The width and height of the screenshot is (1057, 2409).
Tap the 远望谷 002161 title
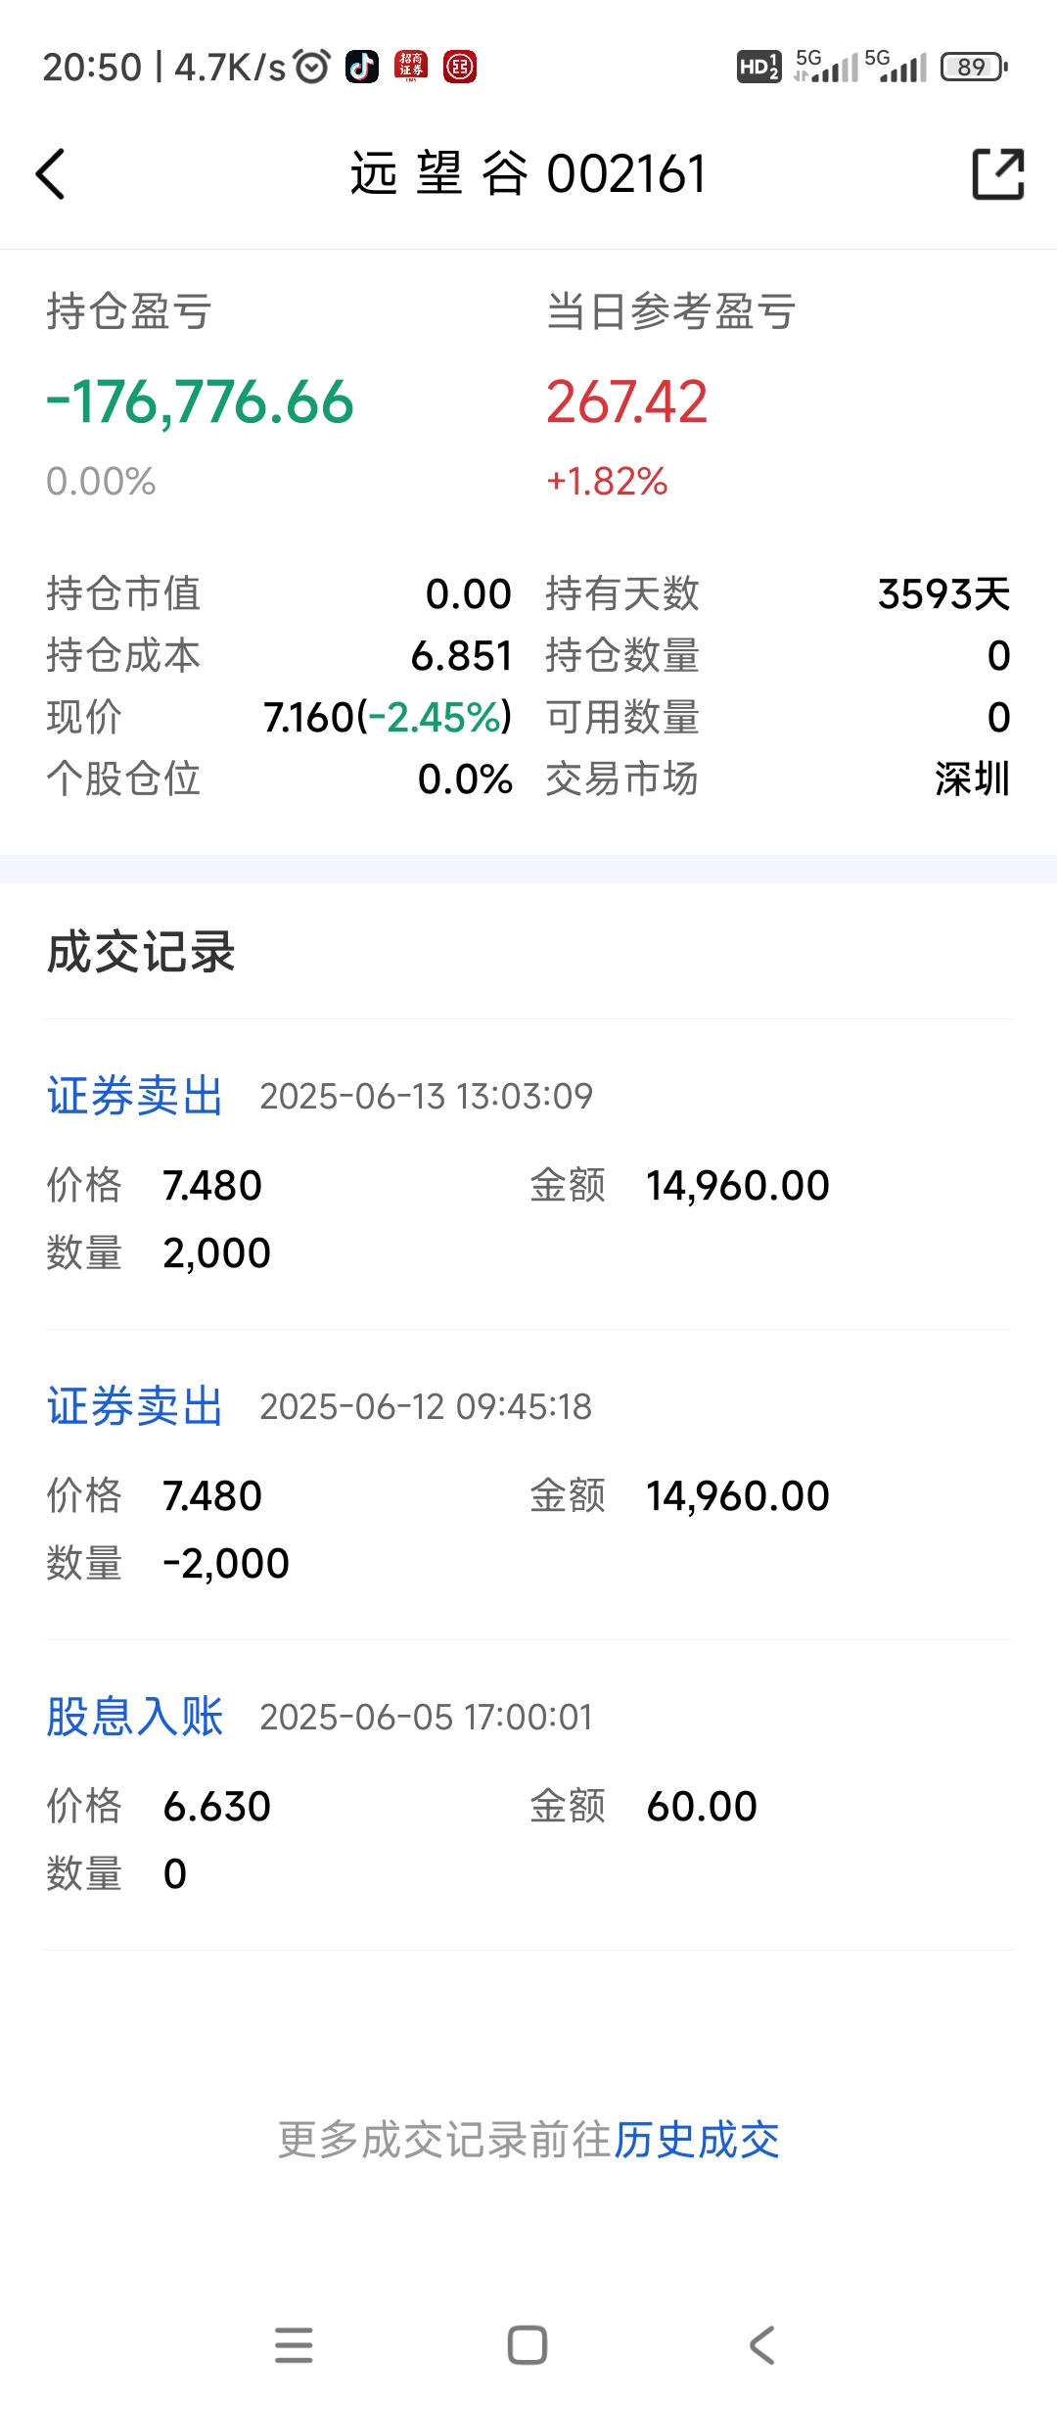pos(528,174)
